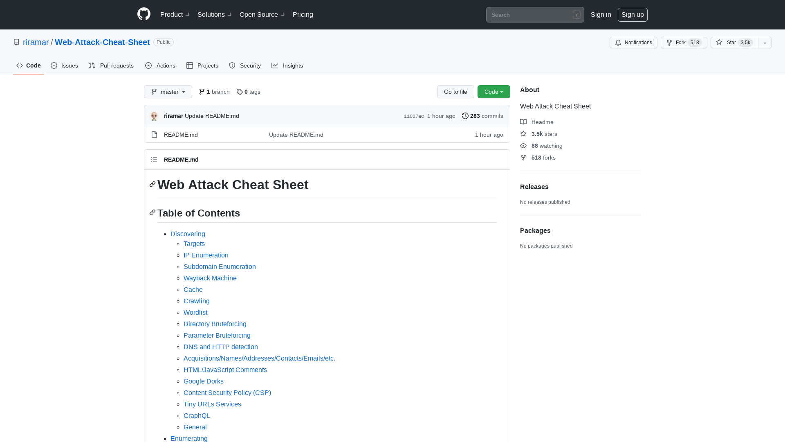Click the star icon in the About sidebar
785x442 pixels.
click(523, 134)
